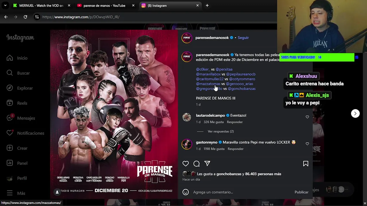Open gastonreyno profile link
Screen dimensions: 367x206
pyautogui.click(x=207, y=142)
